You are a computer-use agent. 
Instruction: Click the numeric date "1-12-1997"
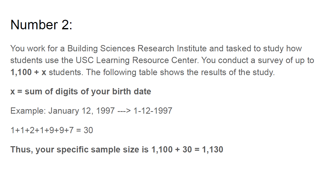pos(153,111)
